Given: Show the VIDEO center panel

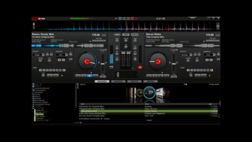Looking at the screenshot, I should pyautogui.click(x=126, y=35).
